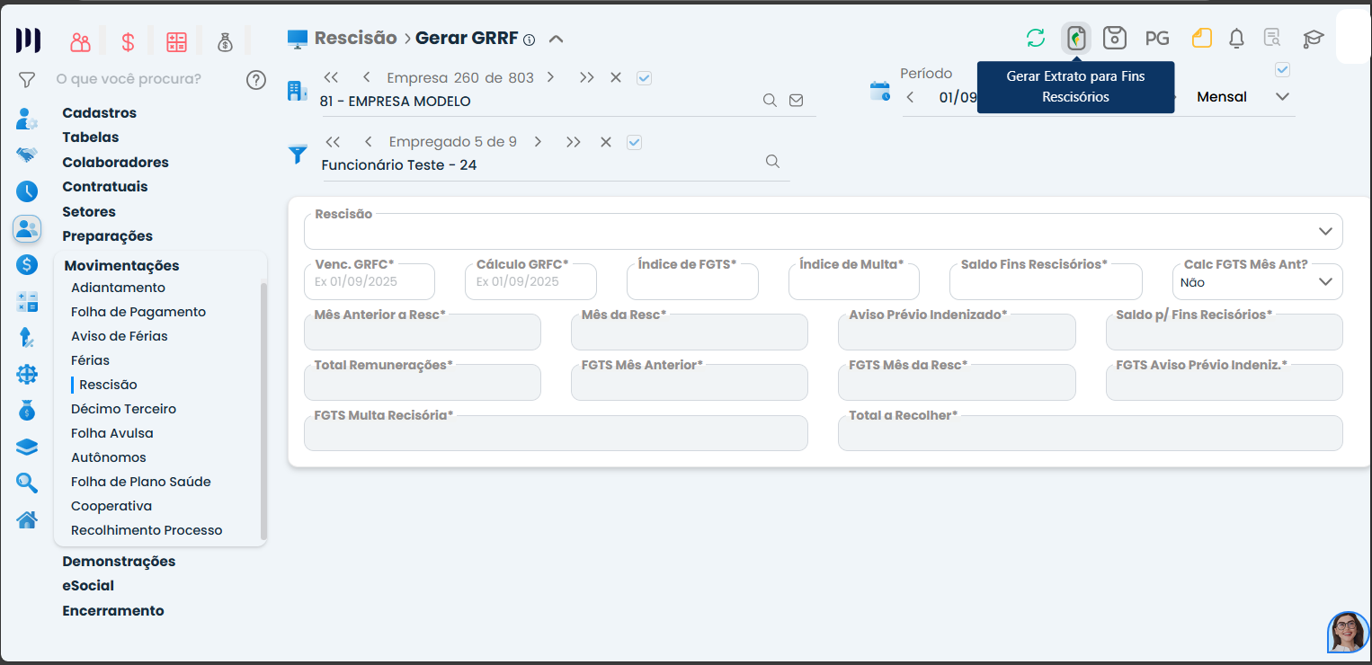
Task: Click the ship wheel icon in left sidebar
Action: click(27, 375)
